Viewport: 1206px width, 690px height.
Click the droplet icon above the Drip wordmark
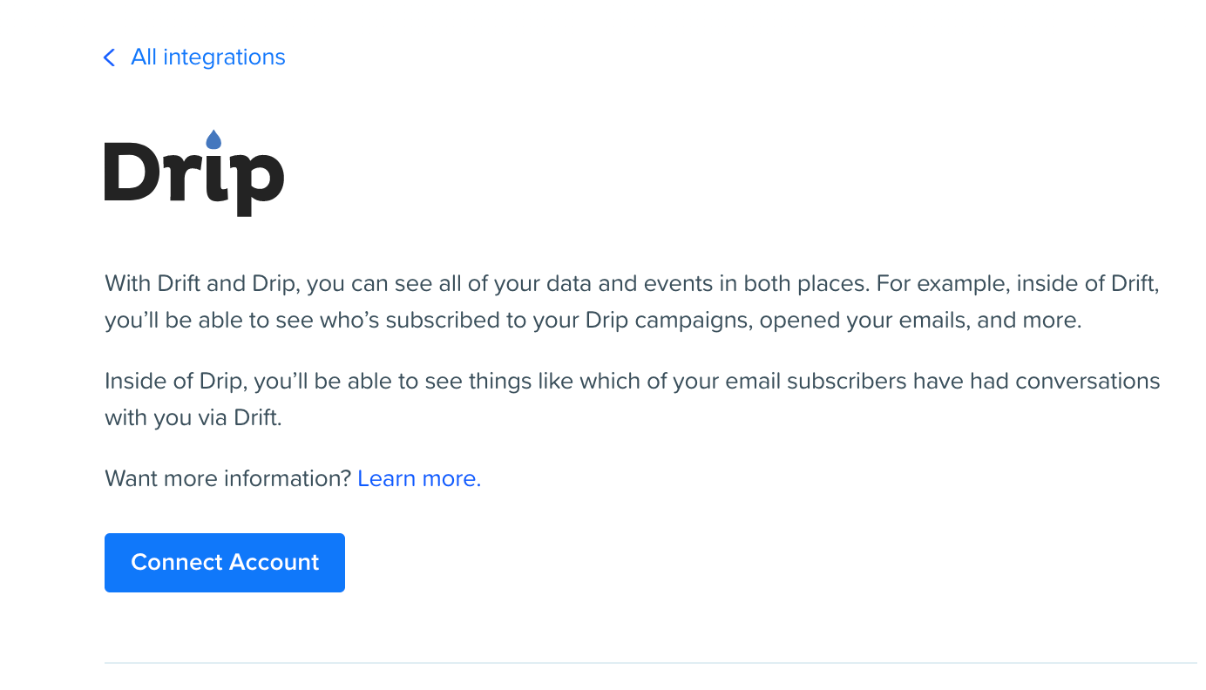214,139
